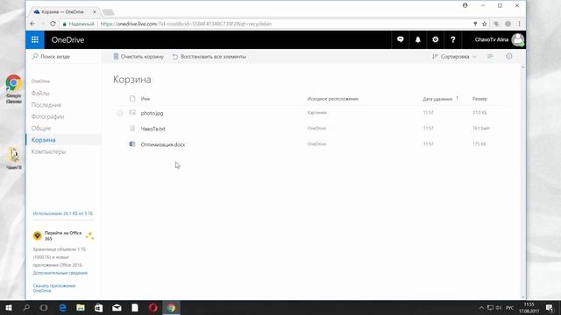Sort by Исходное расположение column header
561x315 pixels.
pyautogui.click(x=333, y=99)
